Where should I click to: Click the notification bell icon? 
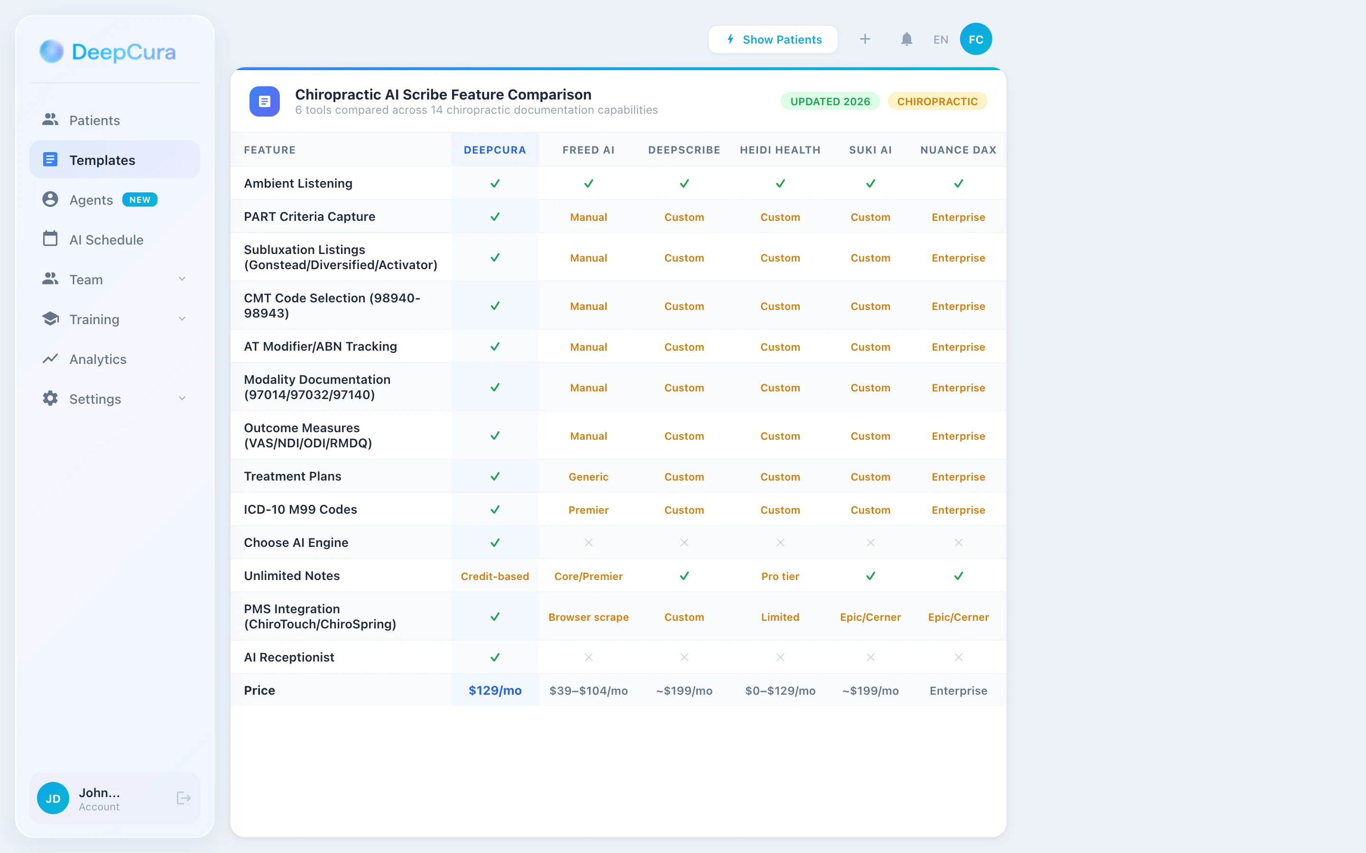tap(906, 39)
